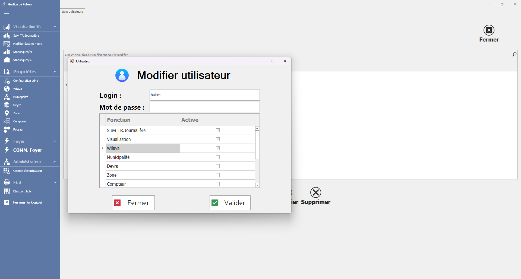
Task: Click the Zone location pin icon
Action: tap(7, 113)
